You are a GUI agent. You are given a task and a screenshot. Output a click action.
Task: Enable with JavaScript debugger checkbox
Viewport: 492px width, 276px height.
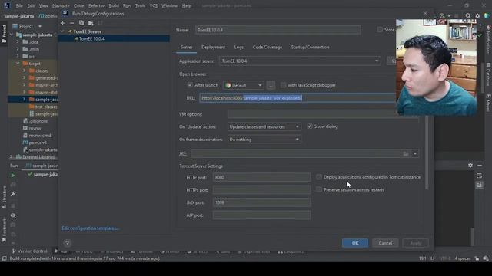point(284,85)
